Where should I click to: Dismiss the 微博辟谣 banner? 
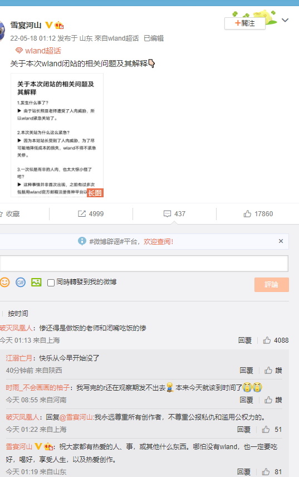(x=281, y=241)
